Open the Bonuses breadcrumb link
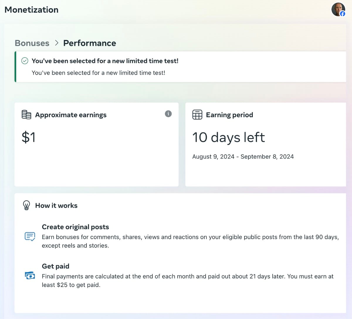 32,43
